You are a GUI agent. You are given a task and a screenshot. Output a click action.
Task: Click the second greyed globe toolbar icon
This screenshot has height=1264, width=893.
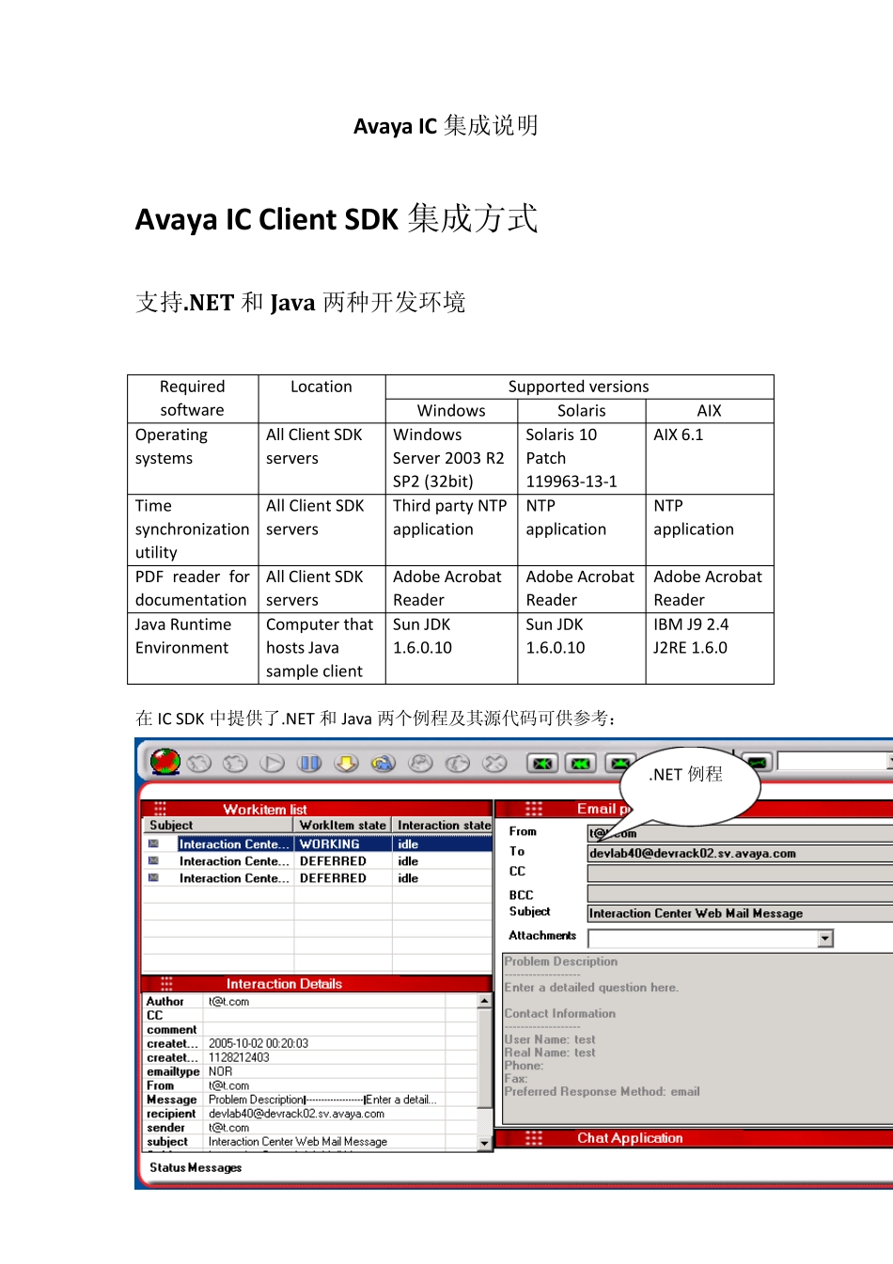click(x=235, y=763)
